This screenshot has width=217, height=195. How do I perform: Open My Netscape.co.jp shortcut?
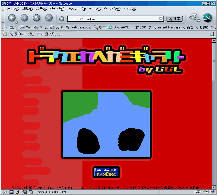point(78,27)
